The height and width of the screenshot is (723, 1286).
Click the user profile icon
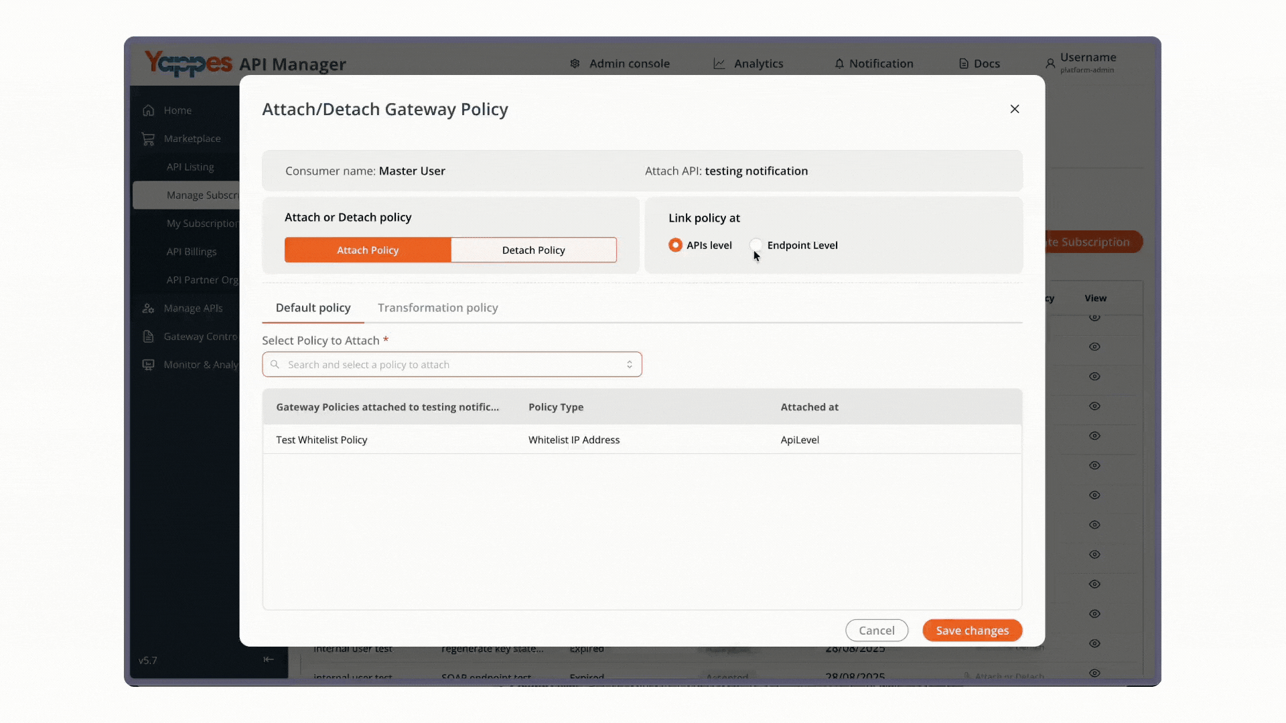[x=1050, y=64]
